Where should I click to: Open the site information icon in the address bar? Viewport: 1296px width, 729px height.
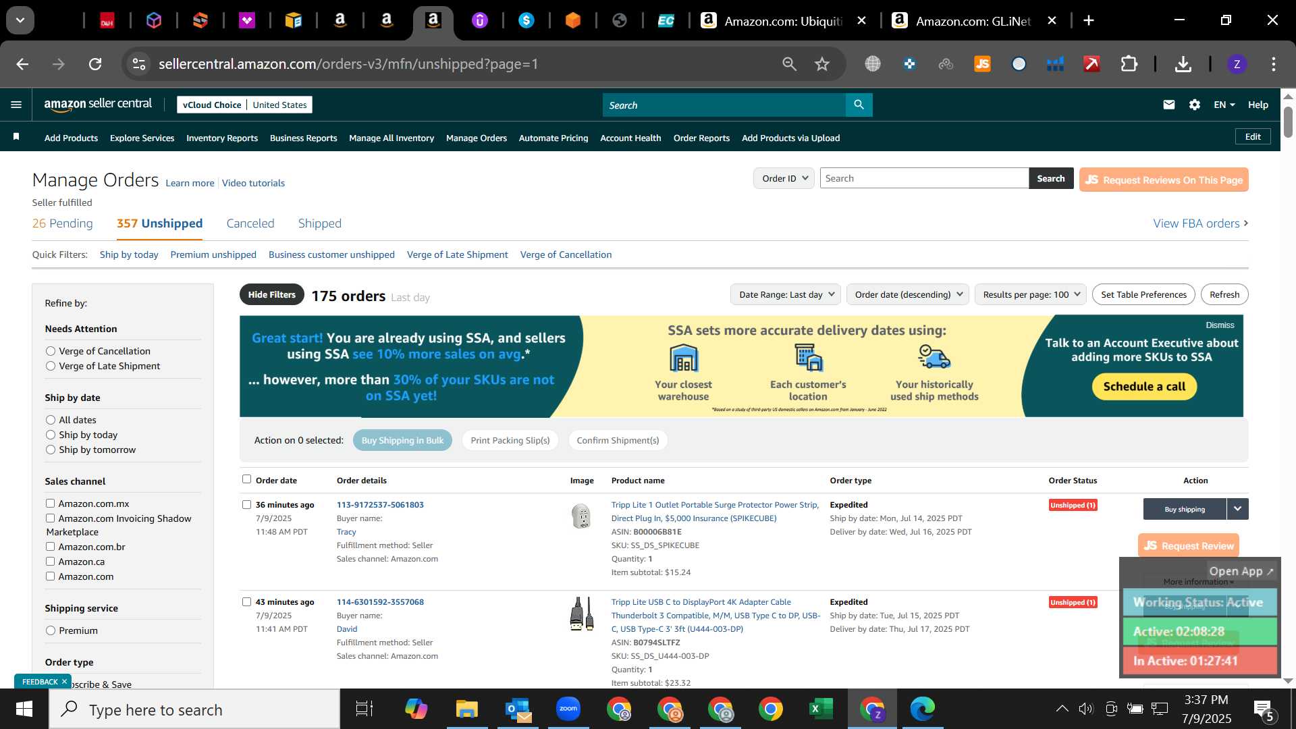[139, 64]
